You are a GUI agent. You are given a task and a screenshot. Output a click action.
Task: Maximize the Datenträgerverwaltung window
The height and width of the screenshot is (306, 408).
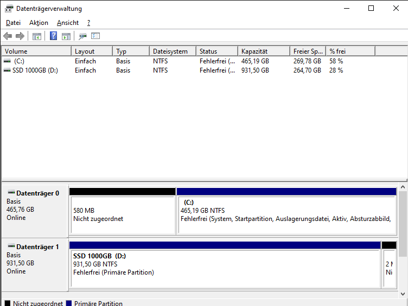pos(371,8)
